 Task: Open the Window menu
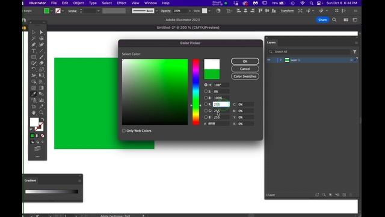(150, 3)
